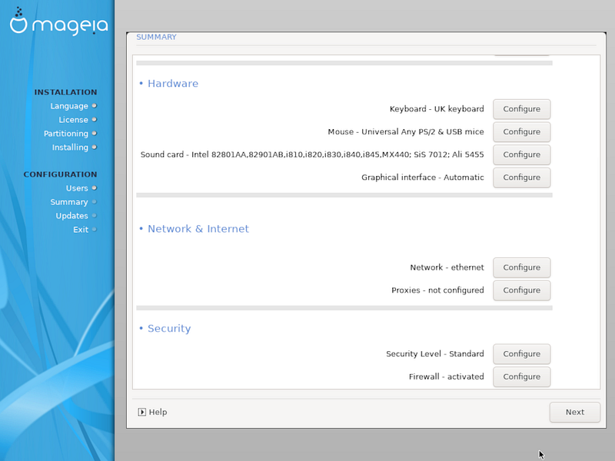The height and width of the screenshot is (461, 615).
Task: Click the Users step bullet indicator
Action: pyautogui.click(x=94, y=188)
